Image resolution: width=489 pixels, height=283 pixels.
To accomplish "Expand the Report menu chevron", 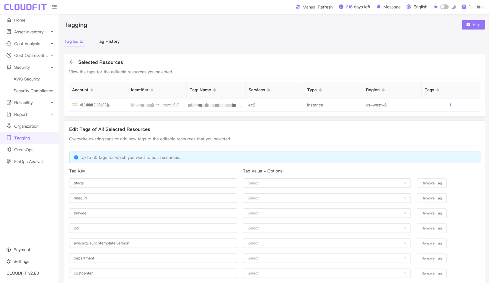I will click(x=52, y=114).
